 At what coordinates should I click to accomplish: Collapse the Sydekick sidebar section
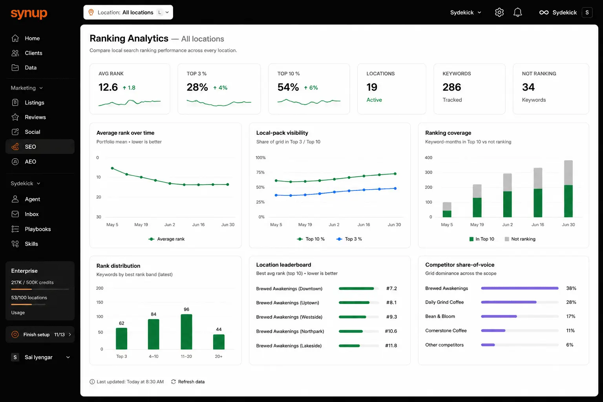(26, 183)
